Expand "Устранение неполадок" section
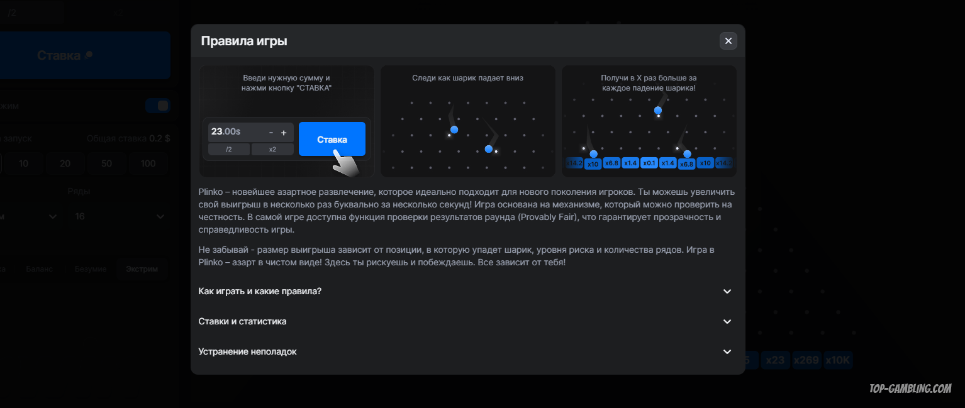The width and height of the screenshot is (965, 408). 466,351
